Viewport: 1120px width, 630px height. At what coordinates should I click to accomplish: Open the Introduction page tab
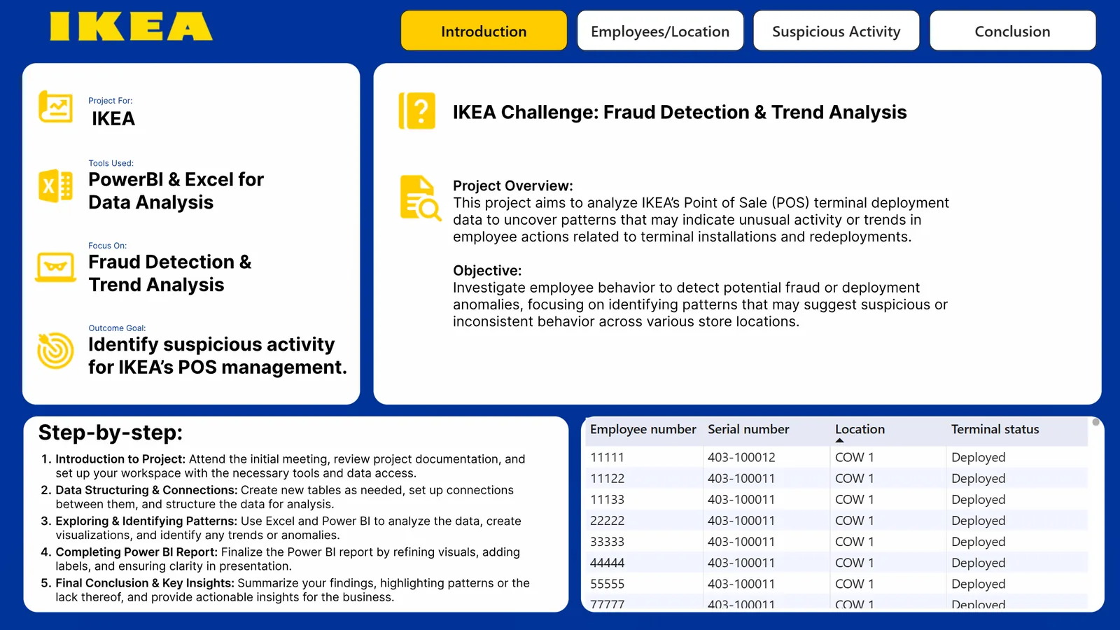484,31
